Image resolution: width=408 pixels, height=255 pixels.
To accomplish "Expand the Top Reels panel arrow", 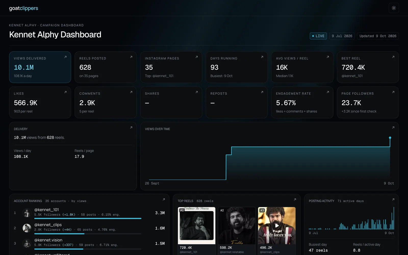I will coord(295,200).
